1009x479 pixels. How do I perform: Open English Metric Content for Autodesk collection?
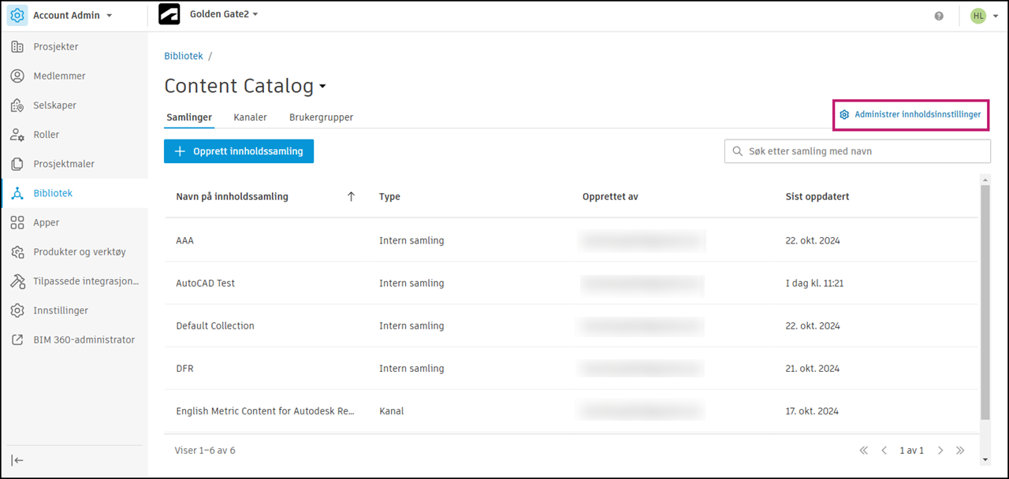tap(571, 410)
